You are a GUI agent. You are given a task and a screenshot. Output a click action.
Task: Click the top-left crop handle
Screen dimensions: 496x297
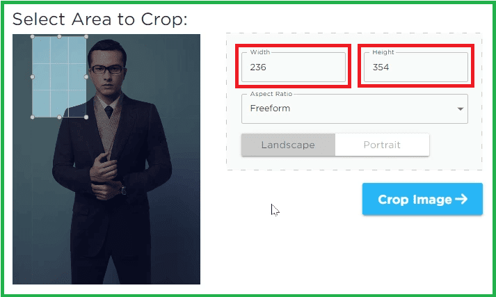point(32,37)
